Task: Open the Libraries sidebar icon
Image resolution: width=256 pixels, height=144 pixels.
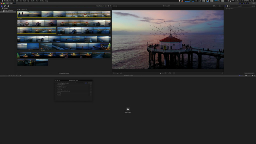Action: [x=2, y=6]
